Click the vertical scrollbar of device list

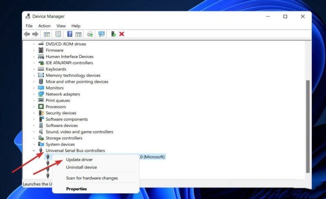tap(308, 122)
